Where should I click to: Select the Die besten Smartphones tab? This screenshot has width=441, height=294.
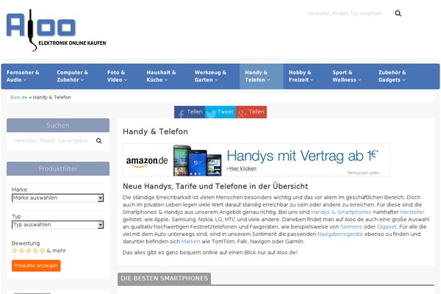164,279
